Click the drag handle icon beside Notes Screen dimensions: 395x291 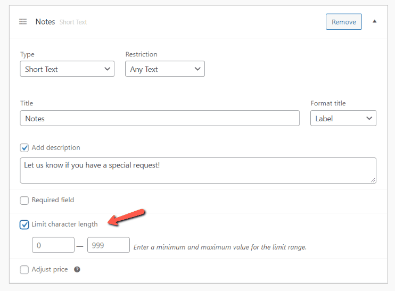(23, 22)
